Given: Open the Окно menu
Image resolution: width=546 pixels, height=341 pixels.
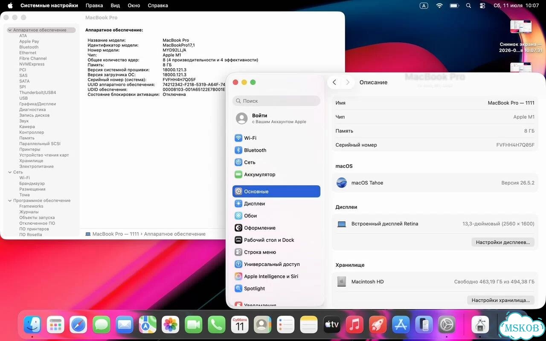Looking at the screenshot, I should click(134, 6).
